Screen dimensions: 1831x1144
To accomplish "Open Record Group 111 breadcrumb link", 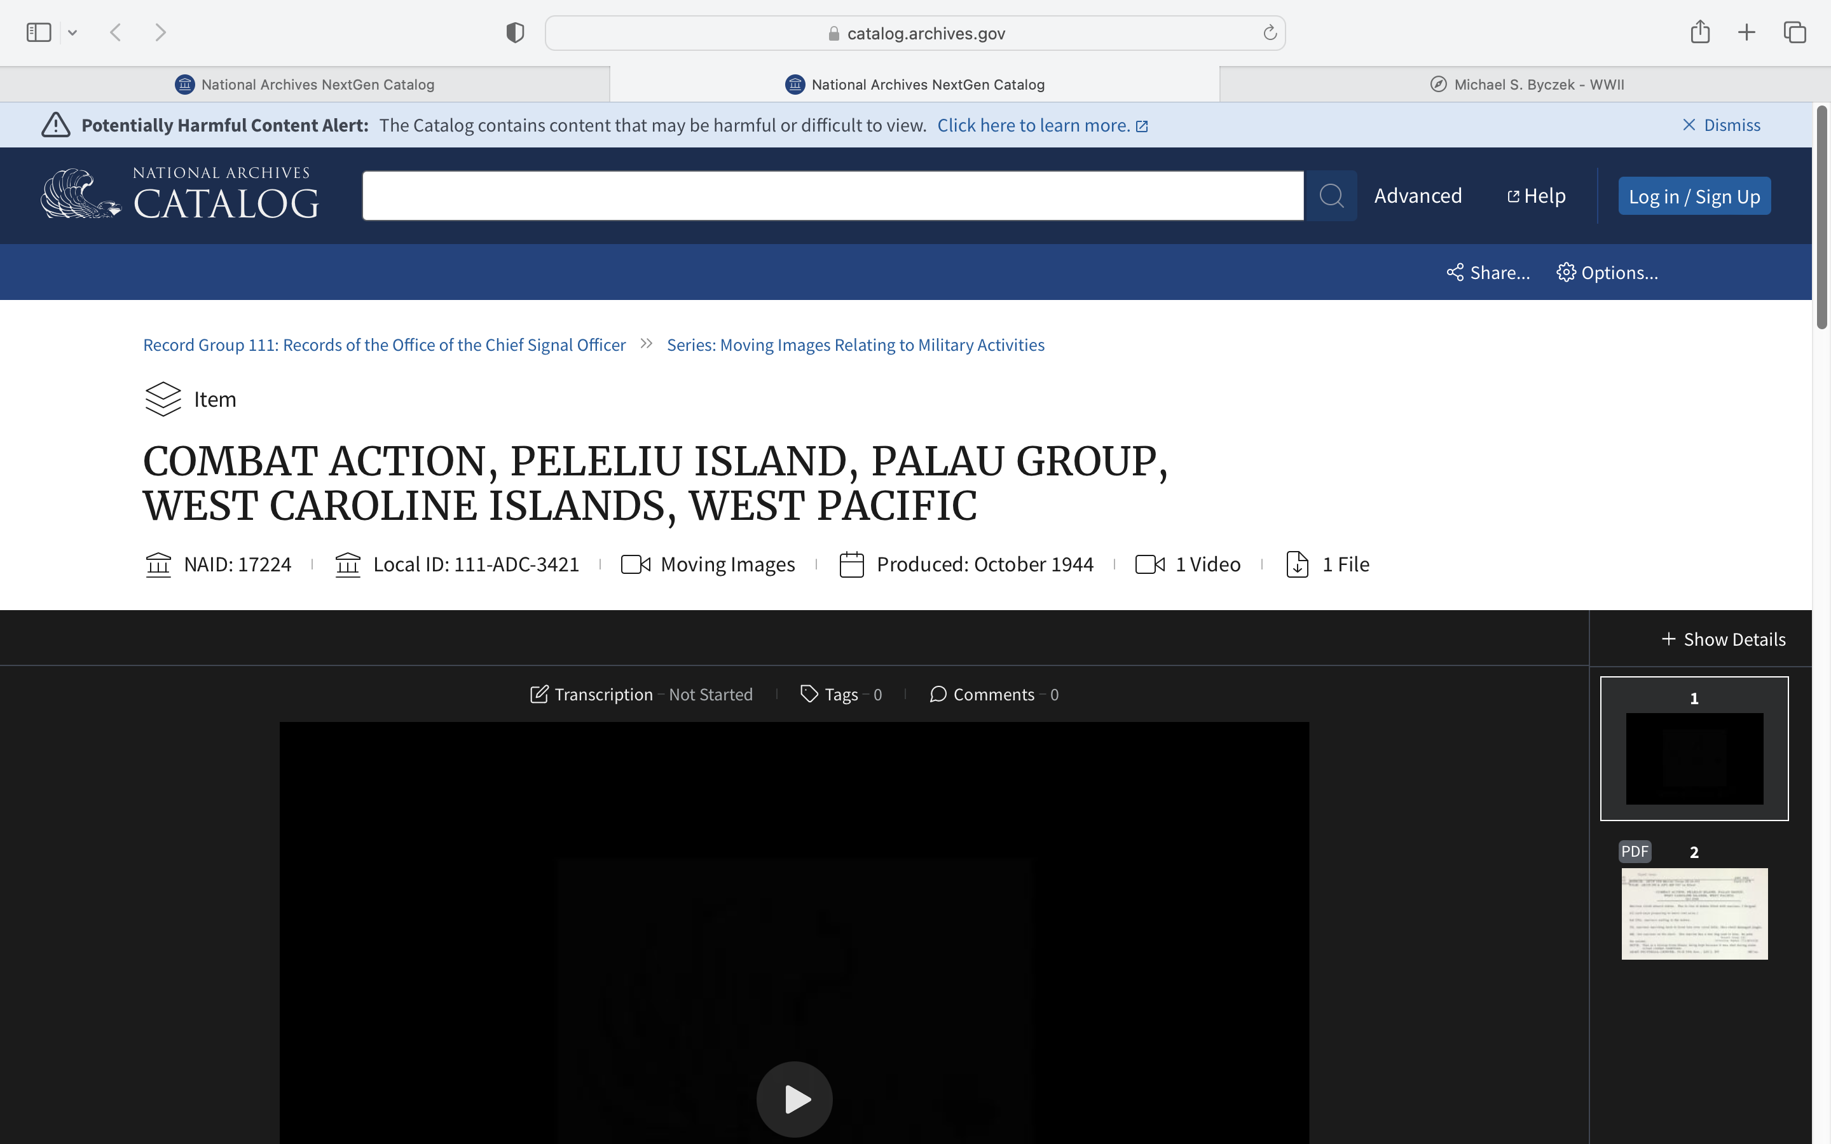I will tap(385, 345).
